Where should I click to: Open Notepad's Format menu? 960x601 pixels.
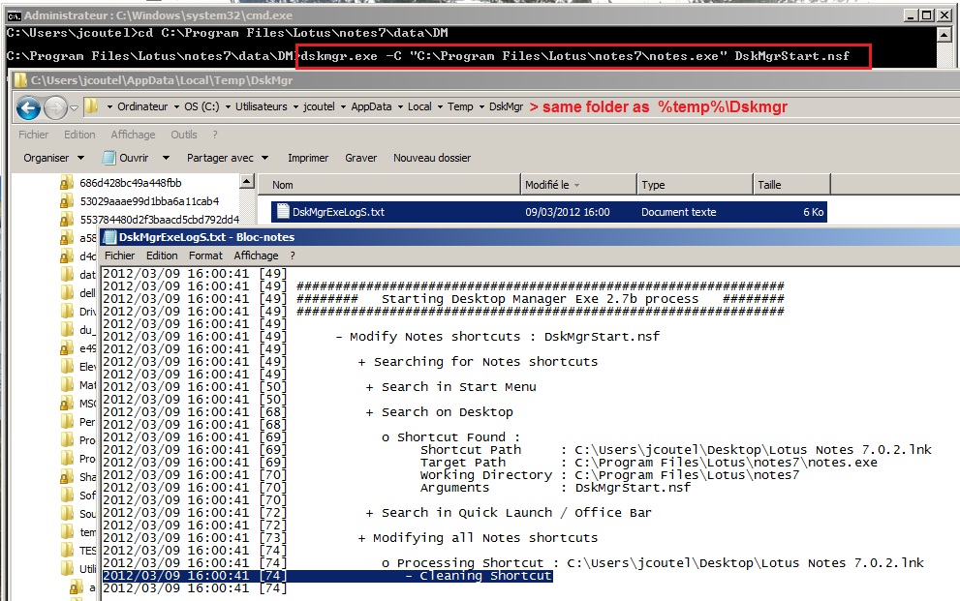pos(205,255)
